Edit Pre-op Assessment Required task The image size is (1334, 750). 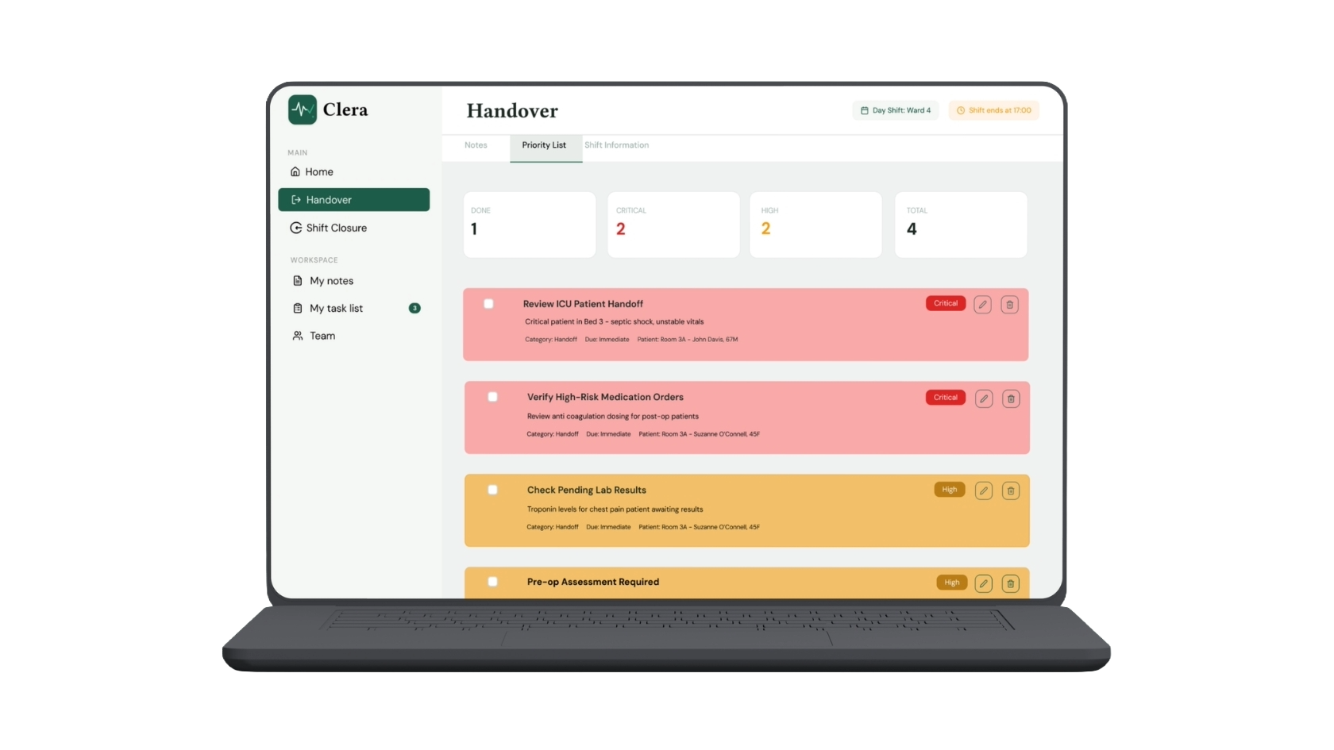point(984,583)
